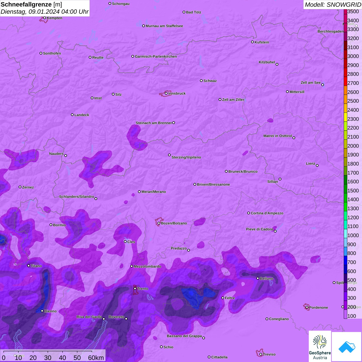Click the 100 light purple legend swatch
362x362 pixels.
coord(345,314)
